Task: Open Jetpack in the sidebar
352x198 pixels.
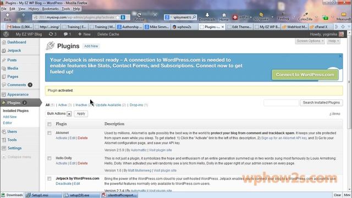Action: point(14,51)
